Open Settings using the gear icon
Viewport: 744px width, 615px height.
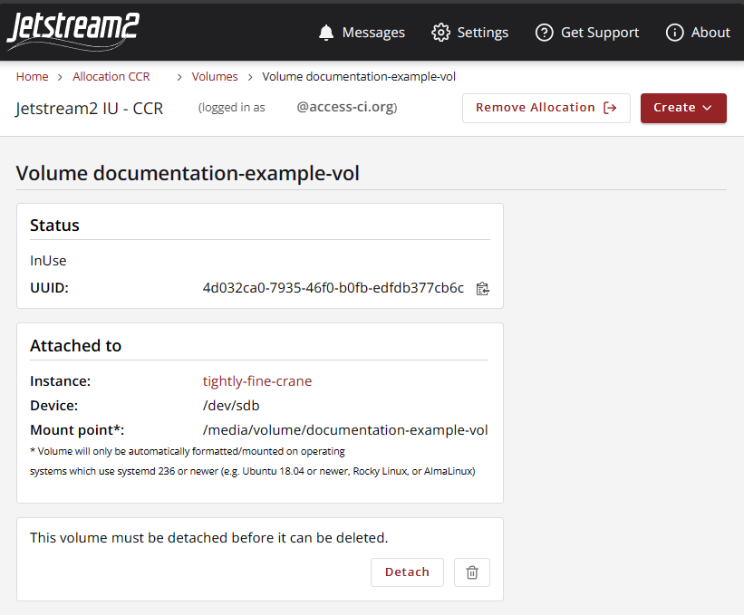pos(441,32)
